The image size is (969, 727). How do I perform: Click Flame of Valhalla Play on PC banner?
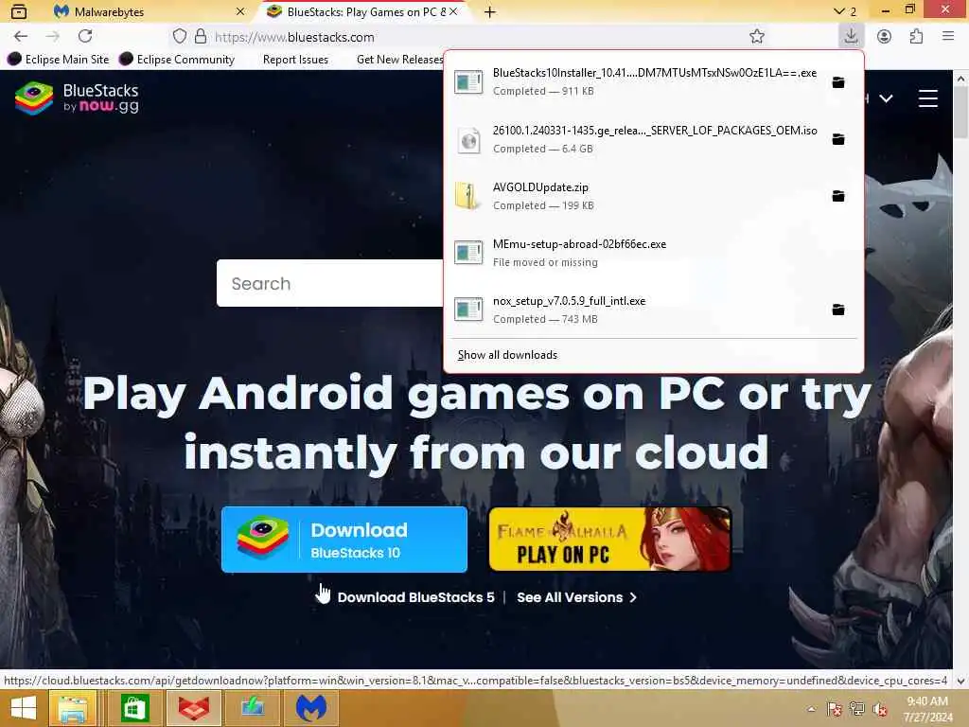610,539
